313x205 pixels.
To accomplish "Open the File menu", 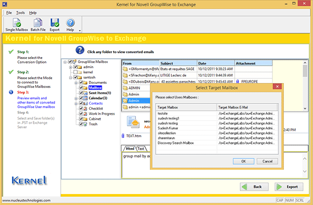I will pos(9,13).
